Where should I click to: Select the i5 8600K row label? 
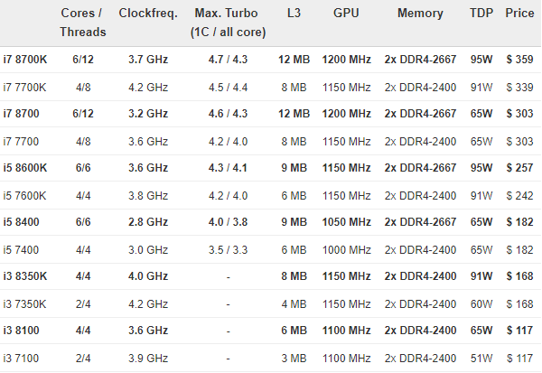coord(25,168)
